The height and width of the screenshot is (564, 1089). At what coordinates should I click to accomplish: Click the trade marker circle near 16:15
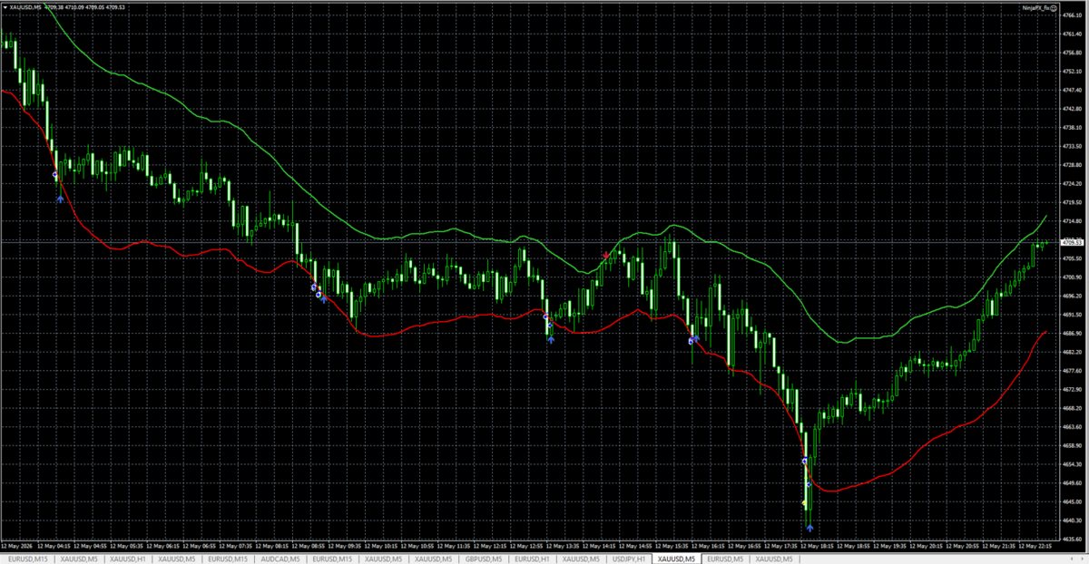click(692, 341)
